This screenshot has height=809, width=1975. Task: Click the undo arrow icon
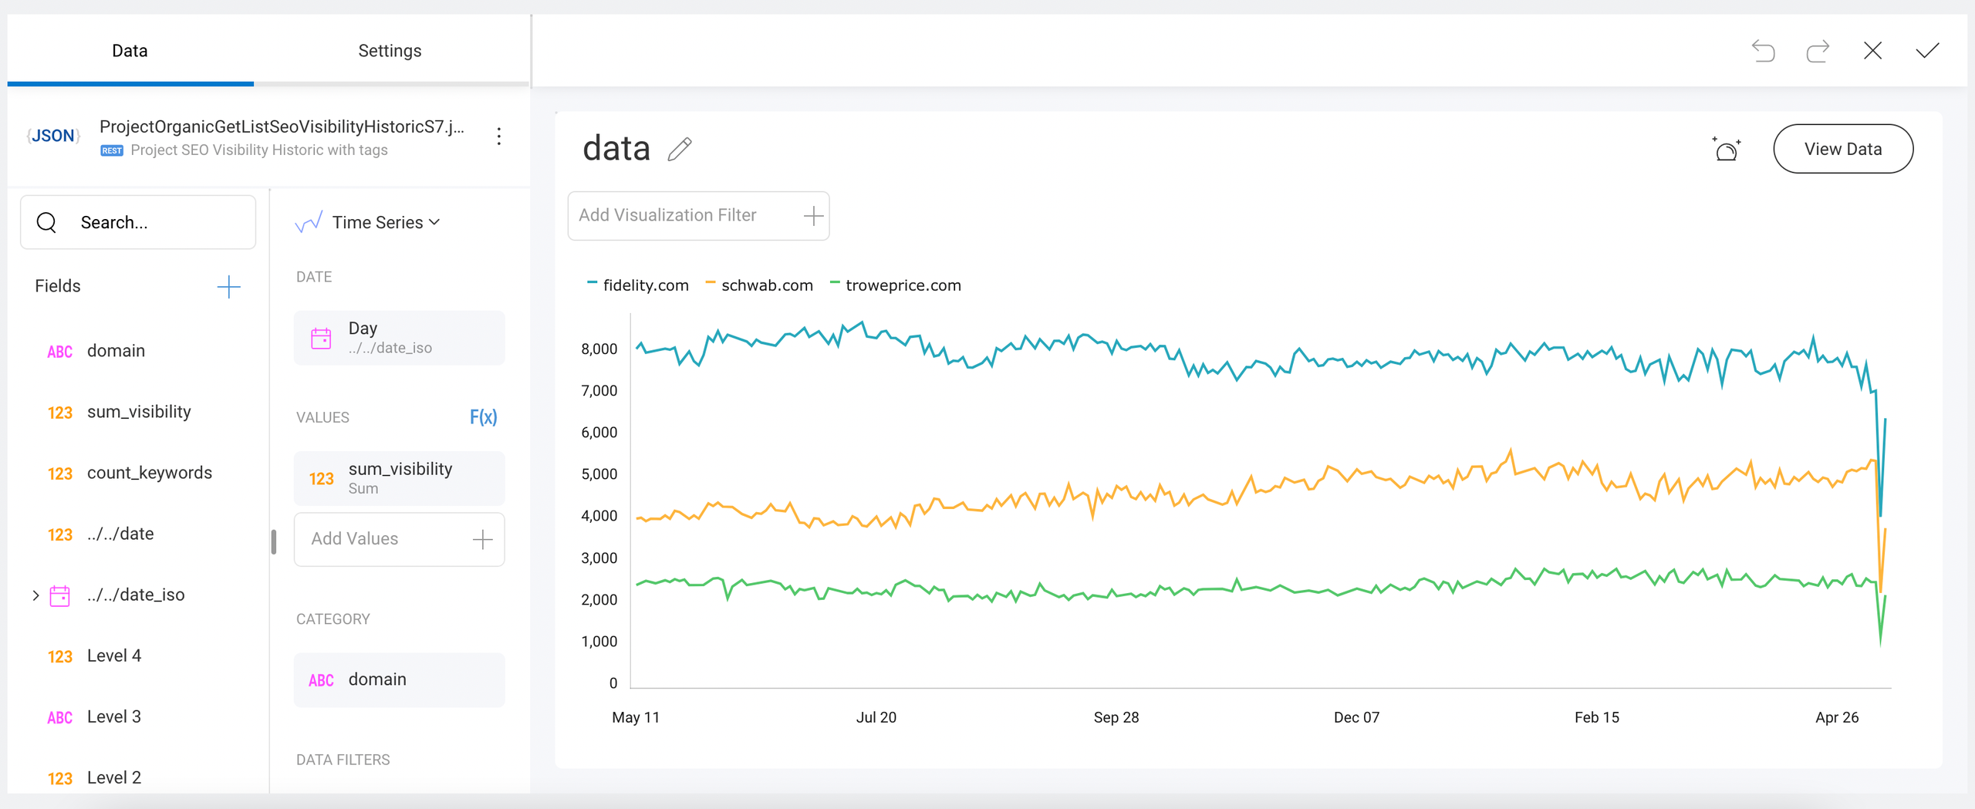coord(1764,51)
